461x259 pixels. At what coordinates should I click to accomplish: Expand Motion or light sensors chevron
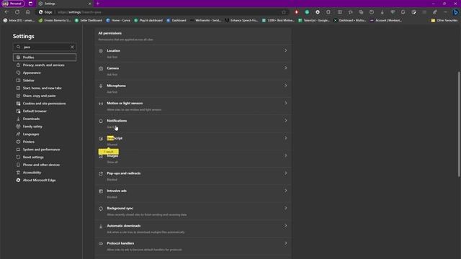[285, 103]
